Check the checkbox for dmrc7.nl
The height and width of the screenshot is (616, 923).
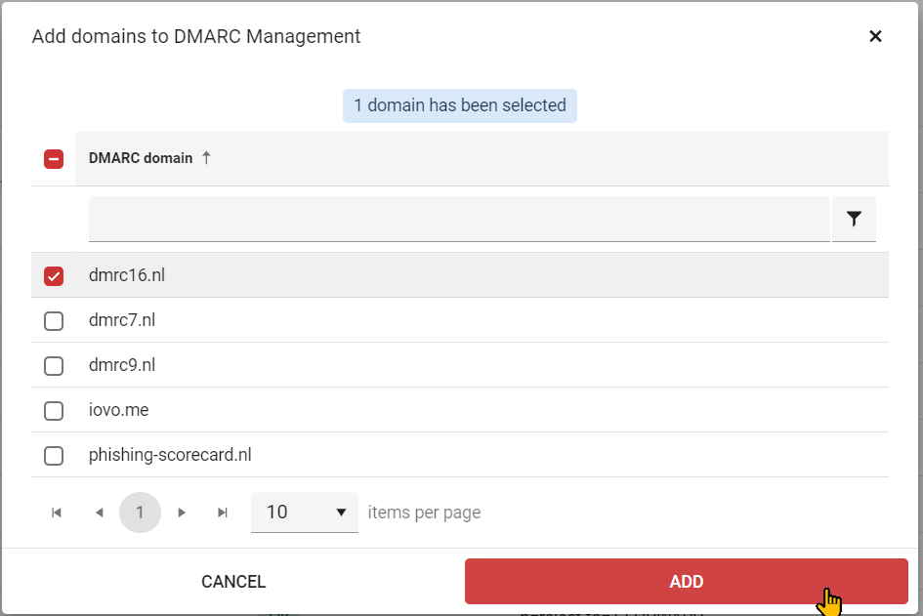pos(54,320)
